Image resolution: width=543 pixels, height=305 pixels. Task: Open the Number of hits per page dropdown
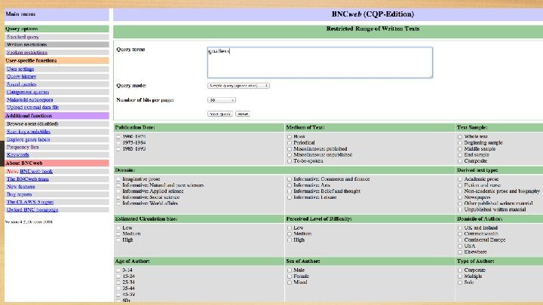coord(222,100)
